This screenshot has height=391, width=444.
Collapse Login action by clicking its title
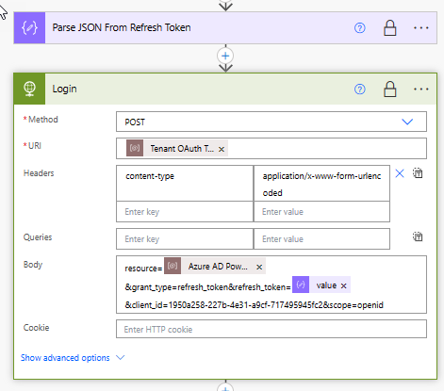point(64,89)
